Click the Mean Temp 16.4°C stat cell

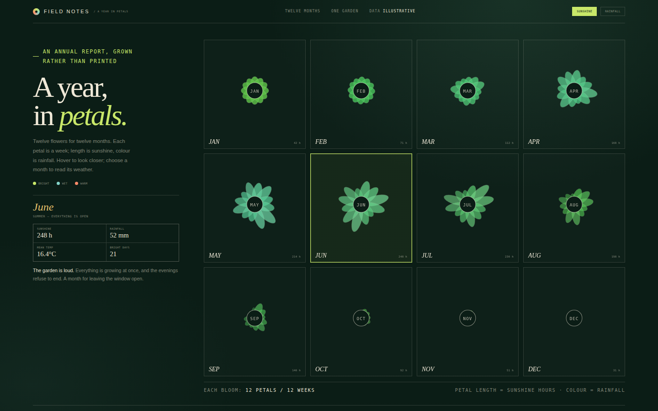point(69,252)
